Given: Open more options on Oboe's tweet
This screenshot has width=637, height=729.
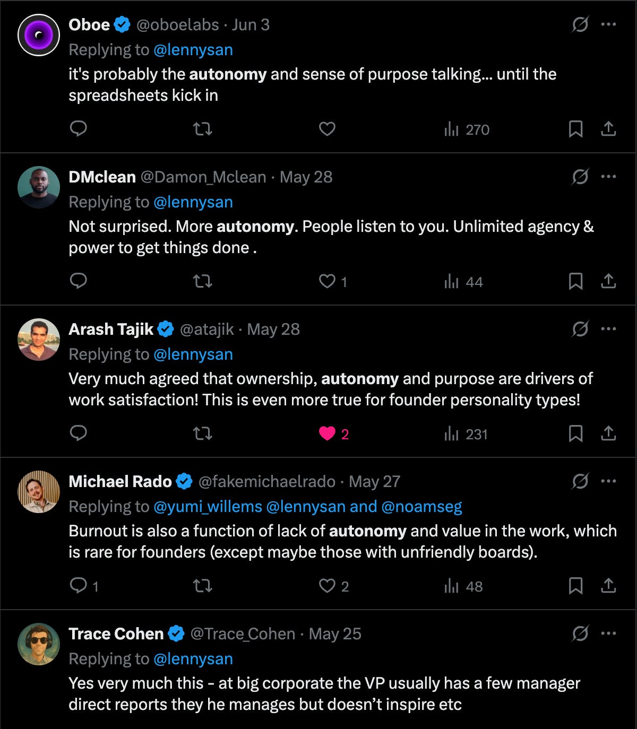Looking at the screenshot, I should tap(608, 24).
